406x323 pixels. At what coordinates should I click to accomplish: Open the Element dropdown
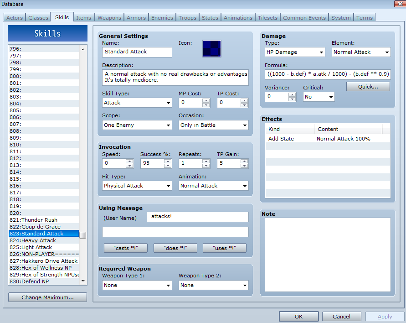point(361,52)
